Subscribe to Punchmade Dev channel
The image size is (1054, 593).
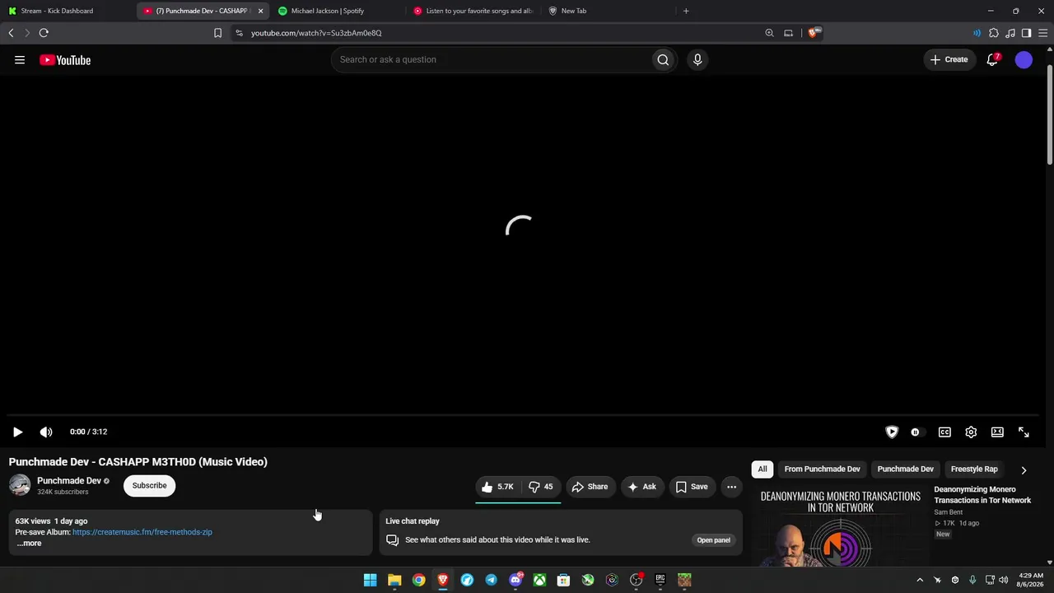point(150,486)
